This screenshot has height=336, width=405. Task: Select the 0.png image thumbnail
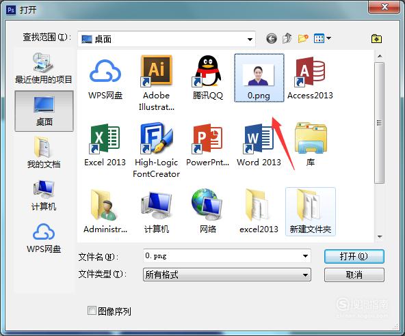coord(259,75)
